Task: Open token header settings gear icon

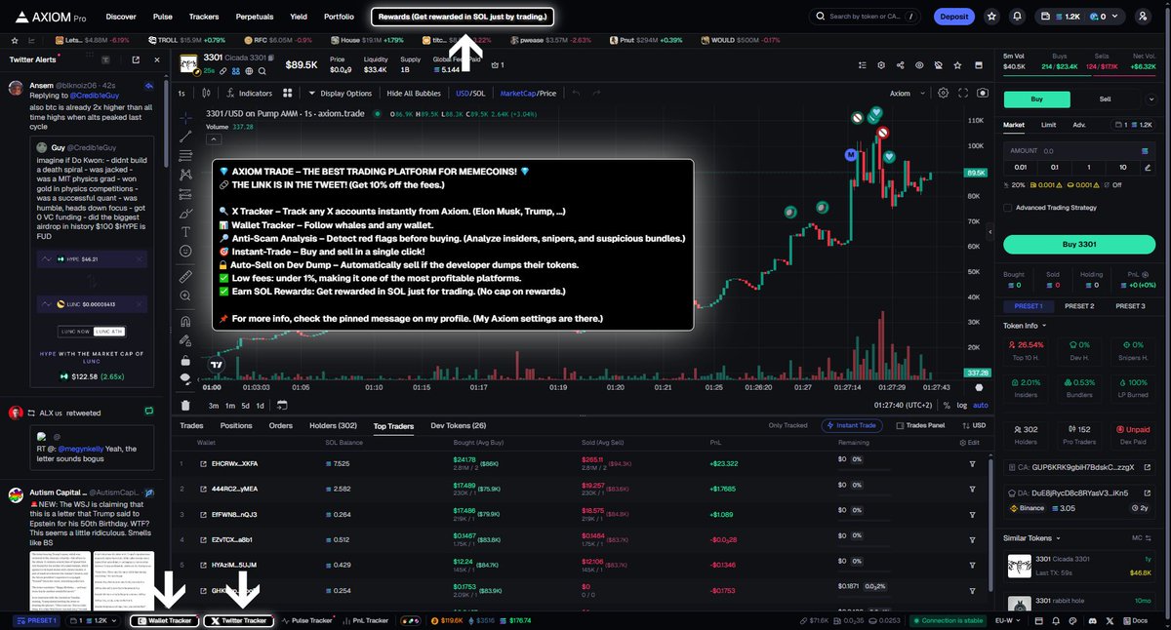Action: [880, 64]
